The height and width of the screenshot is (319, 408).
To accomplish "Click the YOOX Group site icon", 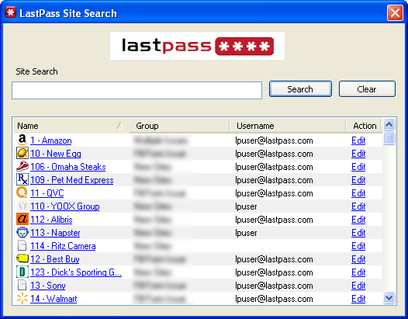I will 22,206.
